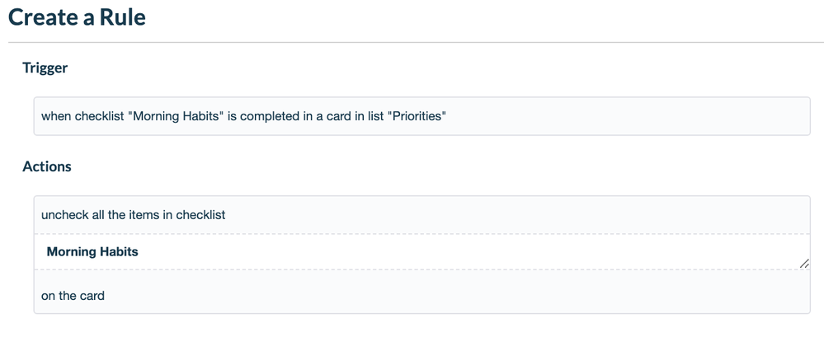Image resolution: width=824 pixels, height=337 pixels.
Task: Click the textarea resize handle
Action: pos(804,264)
